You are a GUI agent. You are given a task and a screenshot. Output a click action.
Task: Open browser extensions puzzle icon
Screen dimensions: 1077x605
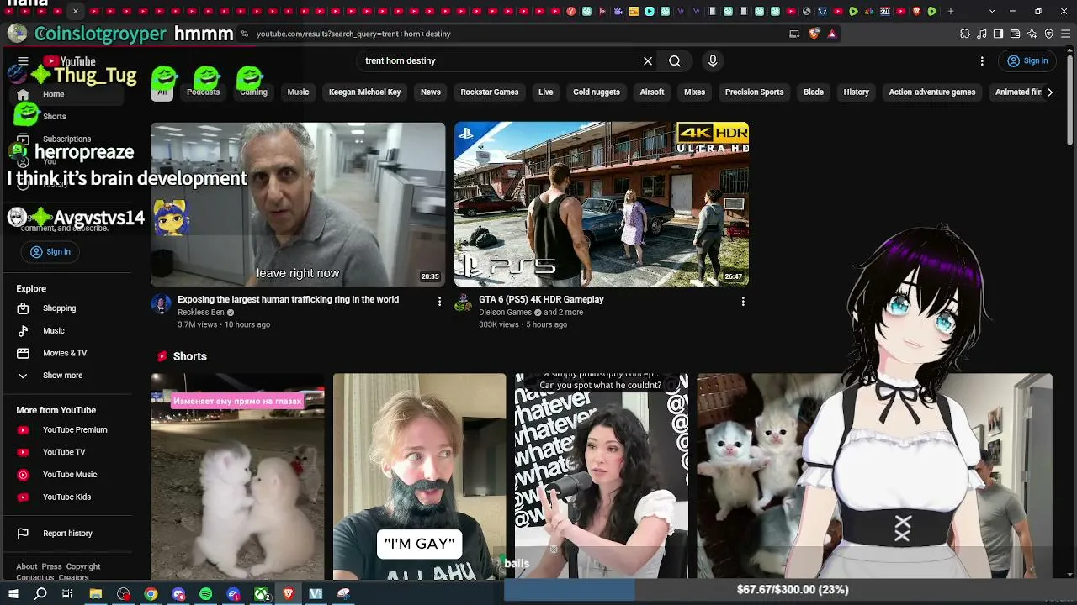click(965, 34)
